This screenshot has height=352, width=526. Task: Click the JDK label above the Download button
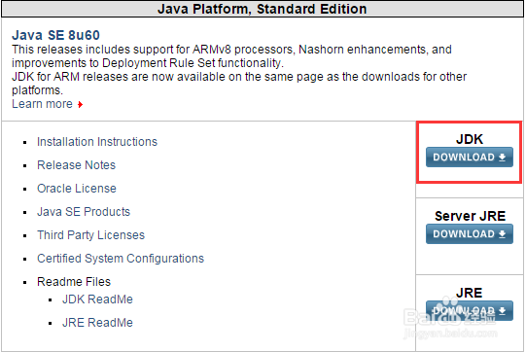tap(470, 139)
